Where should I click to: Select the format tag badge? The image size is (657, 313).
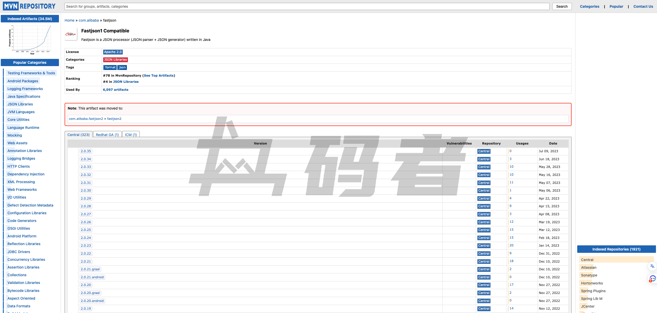coord(110,67)
